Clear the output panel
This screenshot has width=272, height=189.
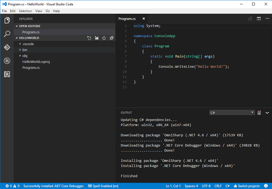coord(259,113)
